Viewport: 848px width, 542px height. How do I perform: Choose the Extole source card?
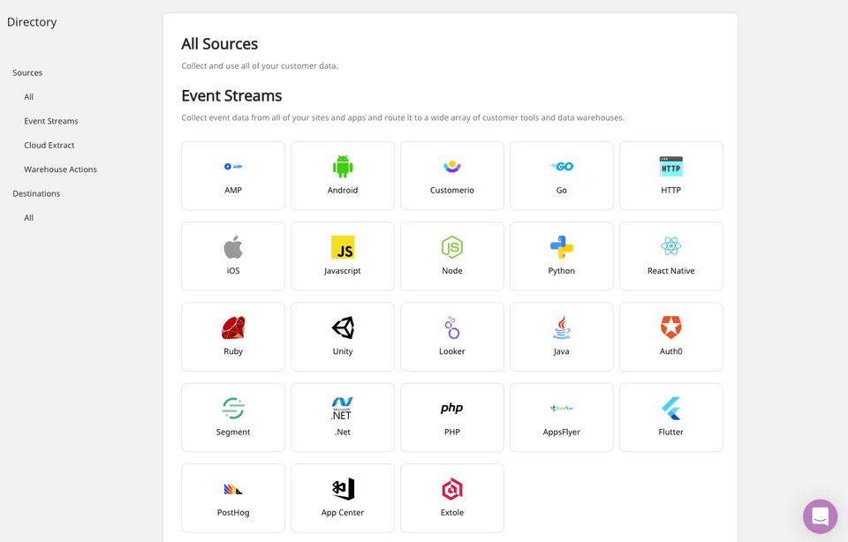[452, 498]
